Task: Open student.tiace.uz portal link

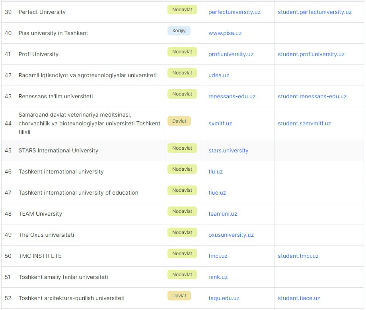Action: (299, 298)
